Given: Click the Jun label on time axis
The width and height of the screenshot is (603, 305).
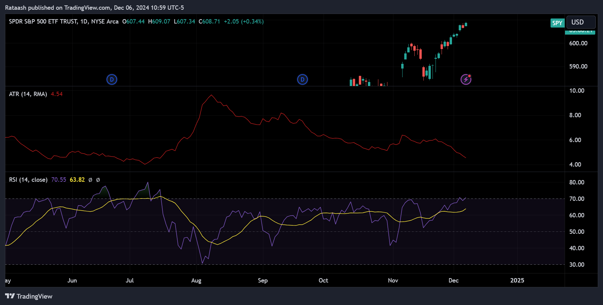Looking at the screenshot, I should pos(72,280).
